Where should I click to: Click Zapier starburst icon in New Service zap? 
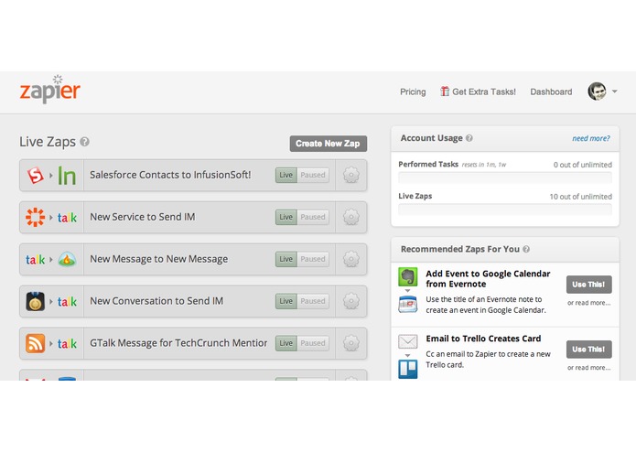pos(36,217)
